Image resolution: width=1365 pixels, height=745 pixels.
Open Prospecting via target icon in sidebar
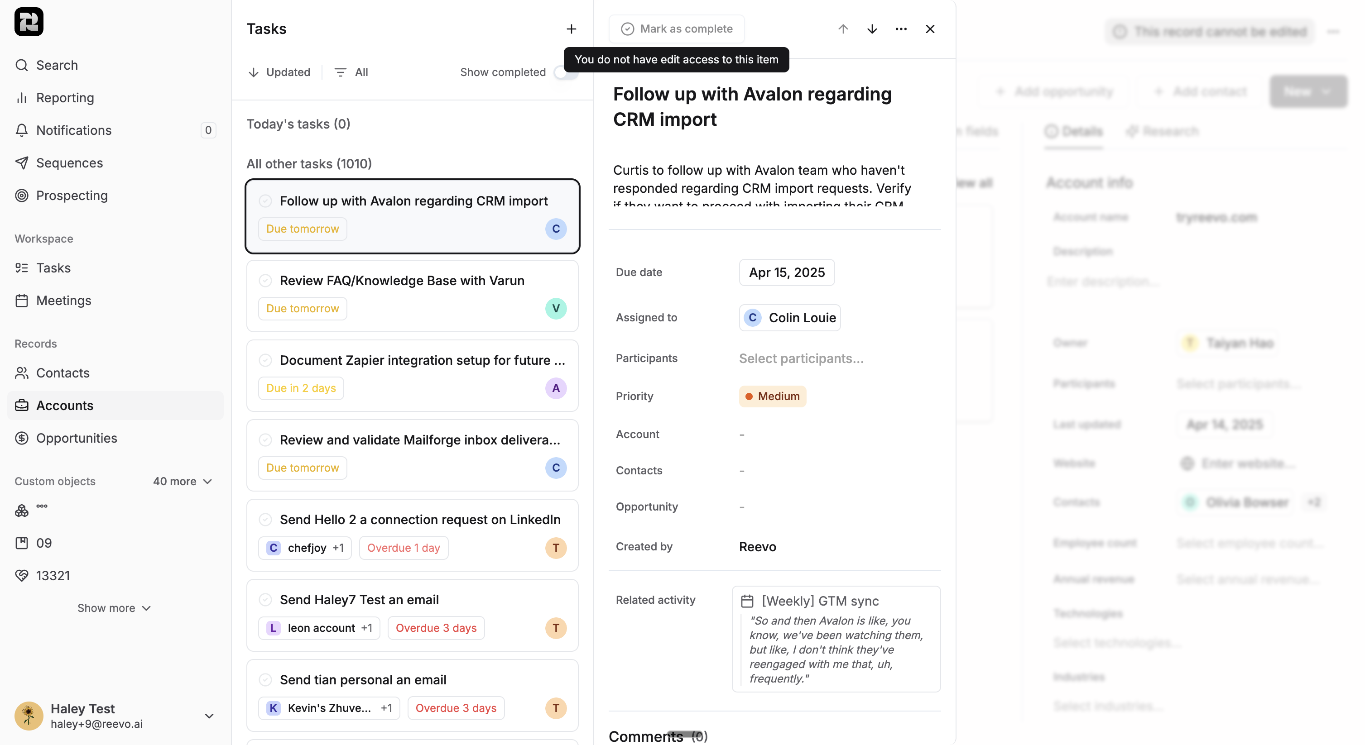click(22, 196)
